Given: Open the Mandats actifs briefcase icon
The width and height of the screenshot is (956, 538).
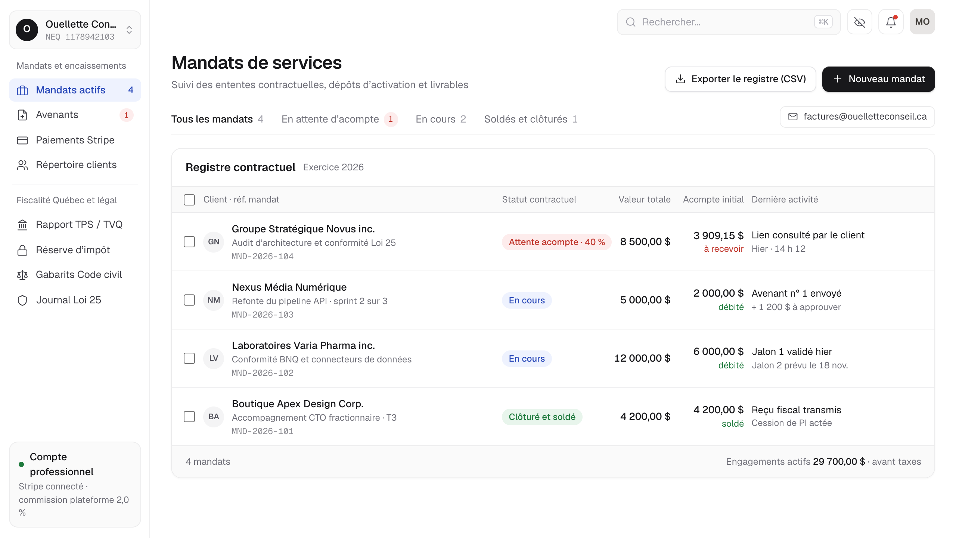Looking at the screenshot, I should point(22,90).
